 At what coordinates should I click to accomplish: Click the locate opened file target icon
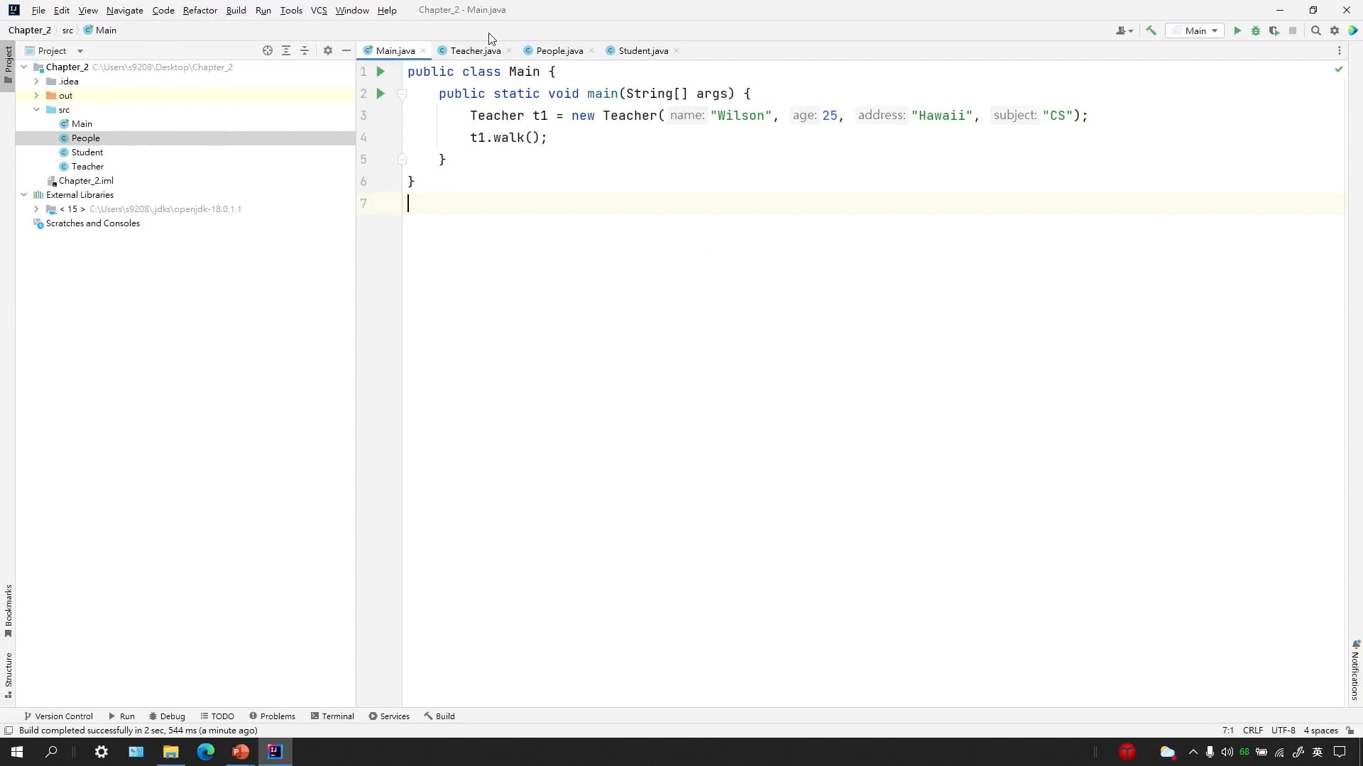(268, 50)
